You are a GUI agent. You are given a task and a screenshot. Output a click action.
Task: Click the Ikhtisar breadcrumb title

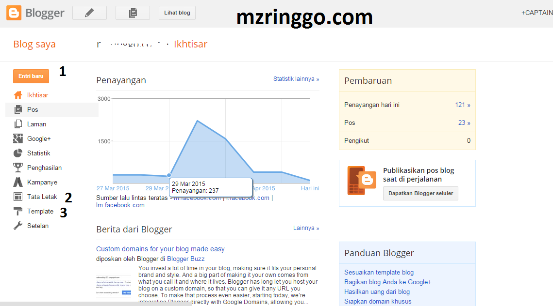(x=190, y=45)
